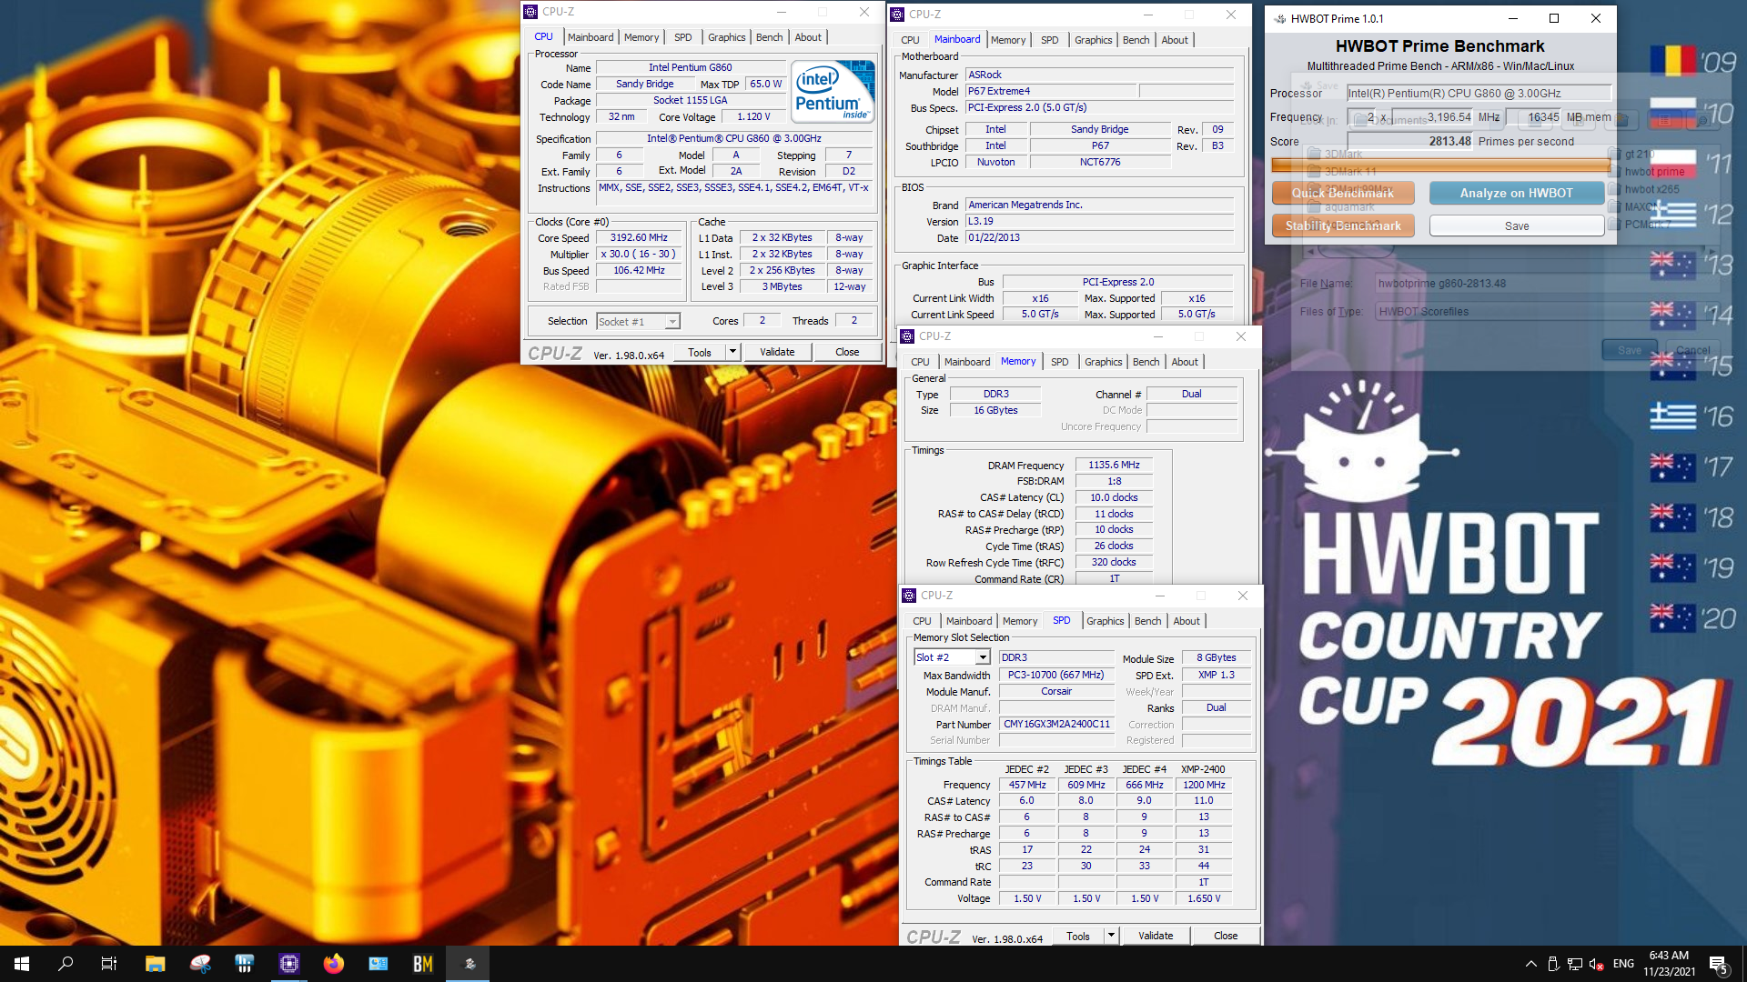Viewport: 1747px width, 982px height.
Task: Select Graphics tab in the Mainboard window
Action: click(x=1093, y=40)
